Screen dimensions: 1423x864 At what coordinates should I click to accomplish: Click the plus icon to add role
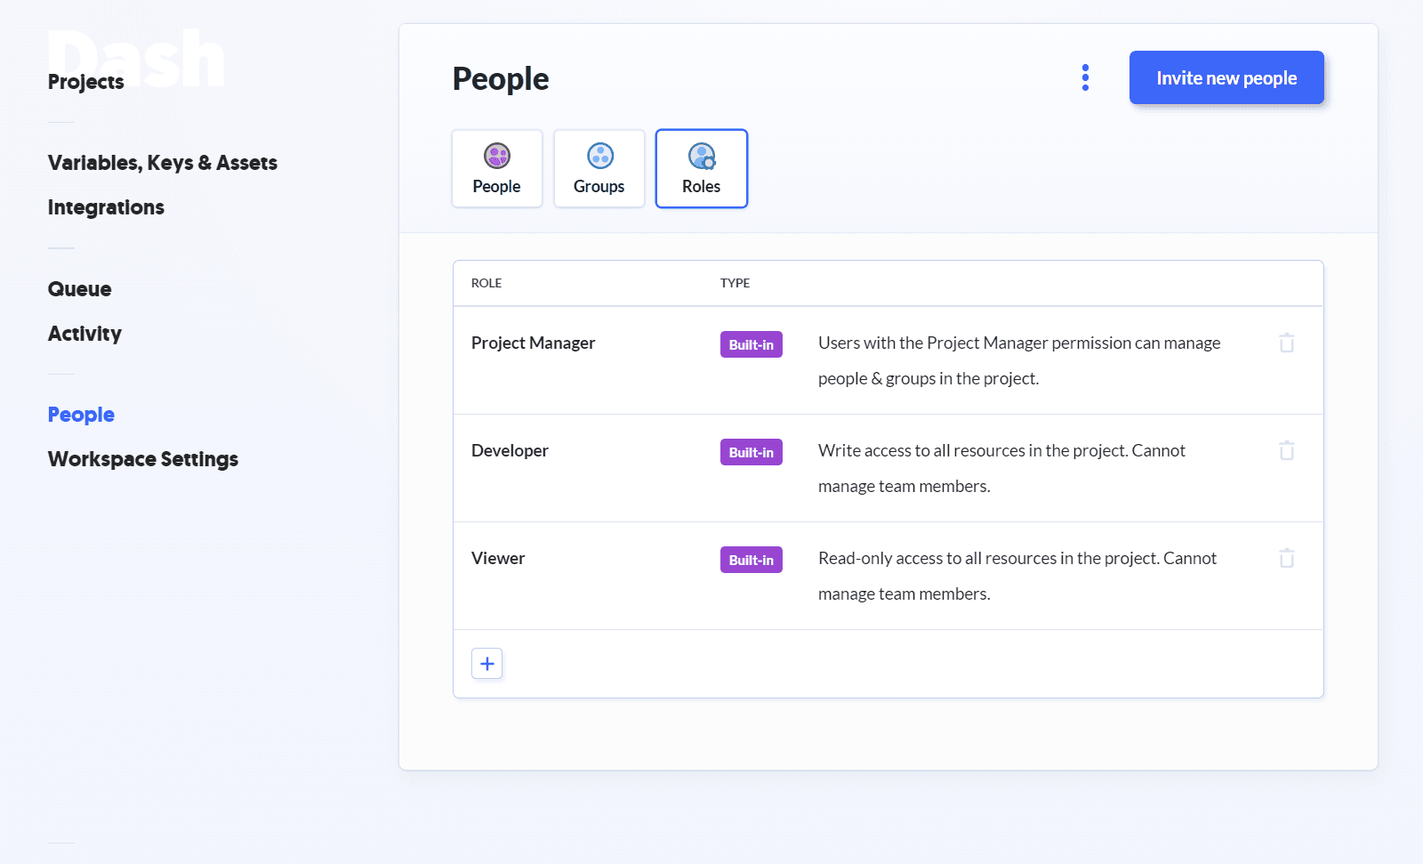click(486, 664)
